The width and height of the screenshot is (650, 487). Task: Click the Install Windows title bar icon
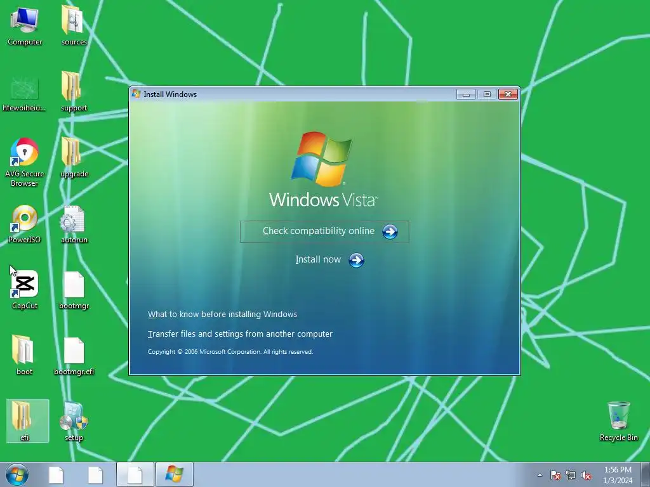click(x=136, y=94)
